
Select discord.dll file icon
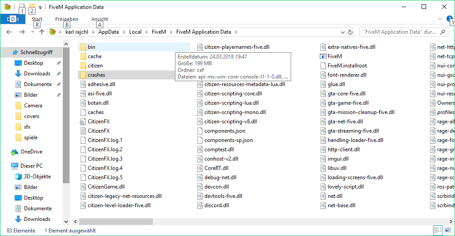199,205
